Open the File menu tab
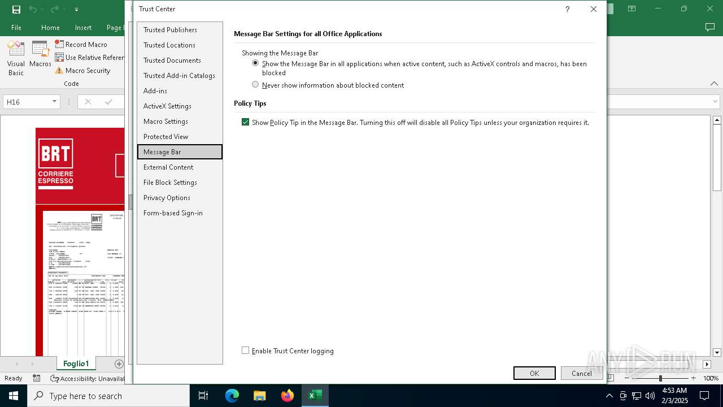The height and width of the screenshot is (407, 723). tap(16, 27)
